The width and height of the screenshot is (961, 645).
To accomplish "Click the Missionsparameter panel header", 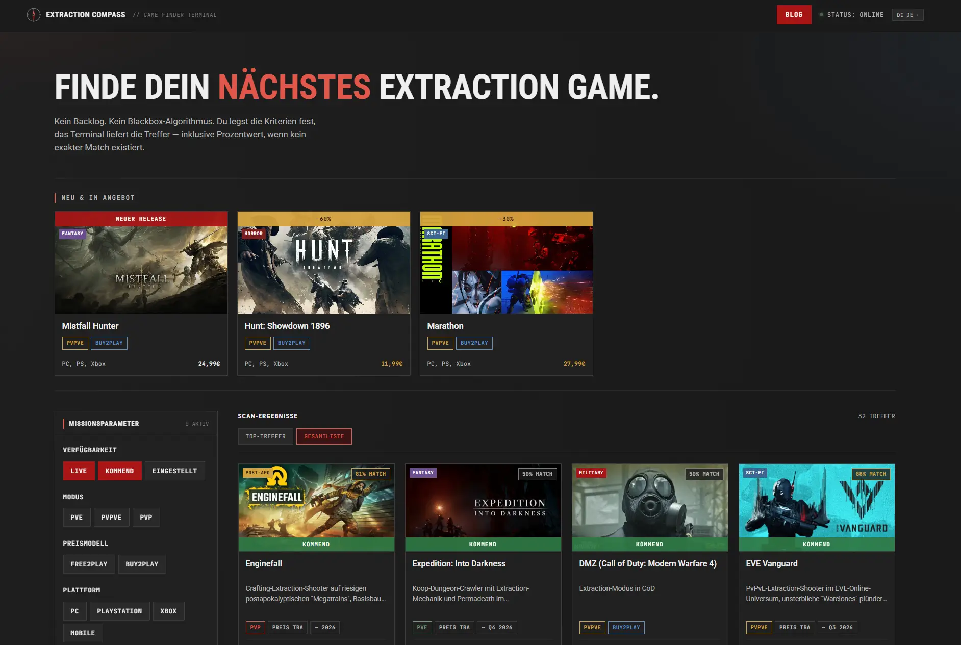I will click(x=136, y=424).
